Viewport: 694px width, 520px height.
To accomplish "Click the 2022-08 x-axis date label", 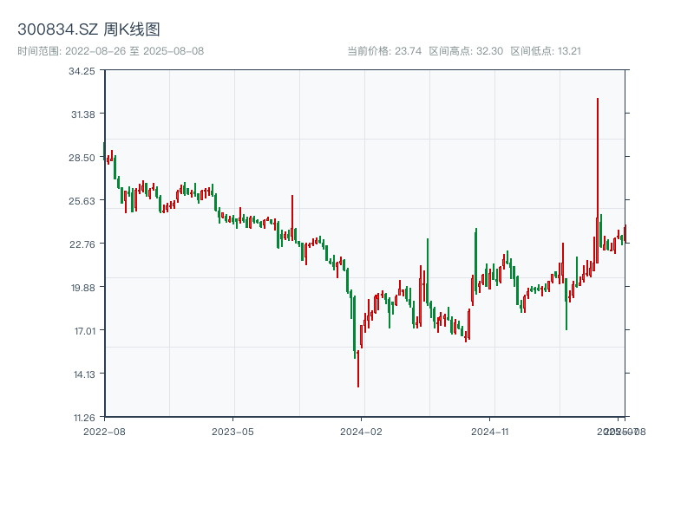I will point(104,431).
